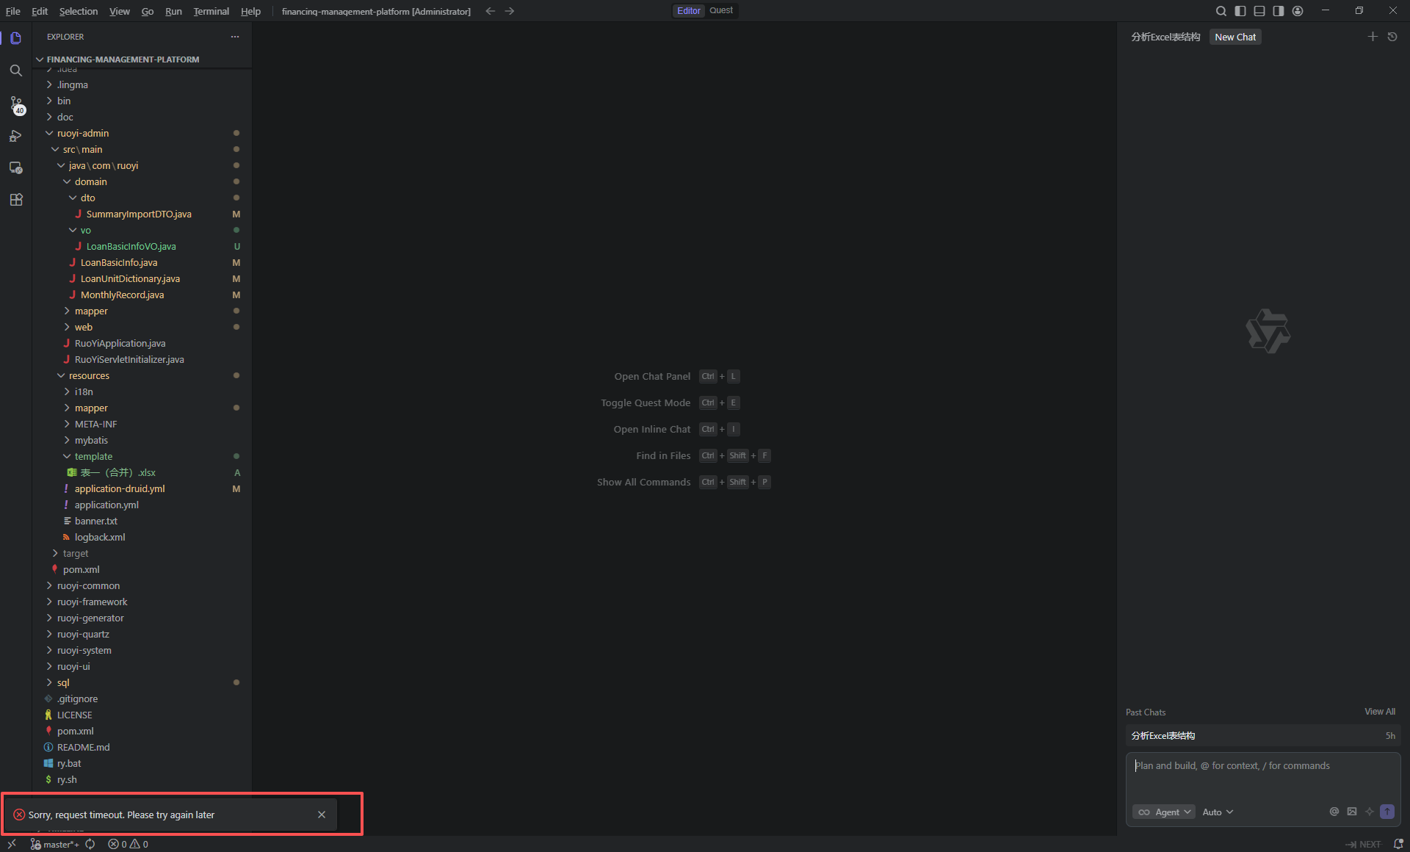Viewport: 1410px width, 852px height.
Task: Open Run and Debug view
Action: (16, 137)
